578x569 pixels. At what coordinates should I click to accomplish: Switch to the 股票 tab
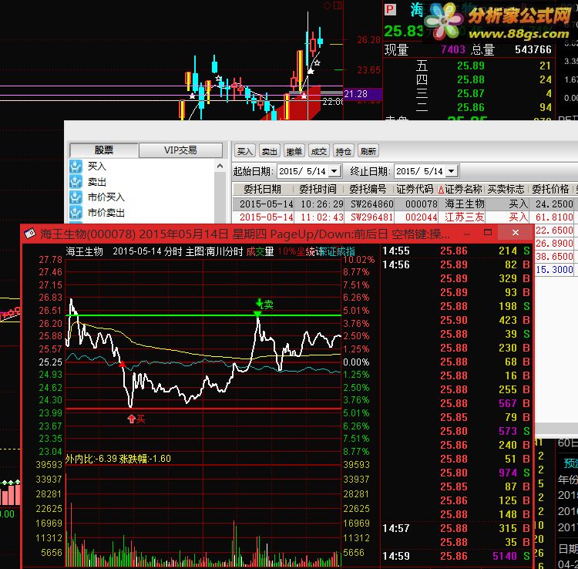pyautogui.click(x=104, y=150)
